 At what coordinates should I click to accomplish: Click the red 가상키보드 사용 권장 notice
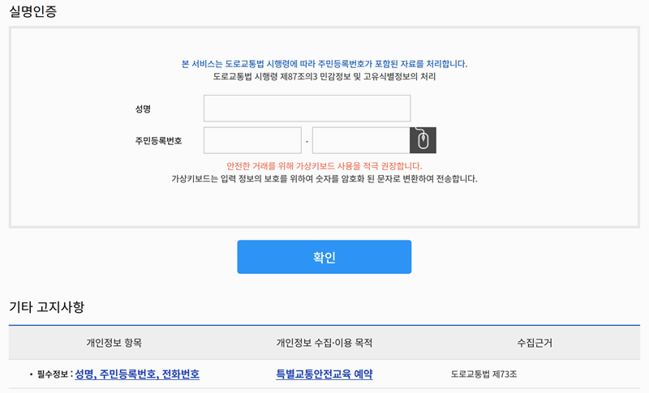324,166
